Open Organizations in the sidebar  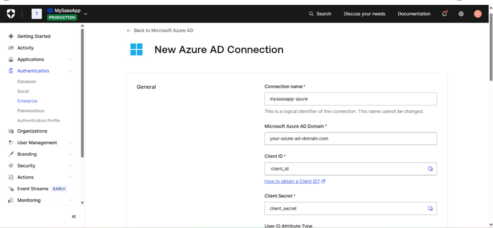point(32,131)
